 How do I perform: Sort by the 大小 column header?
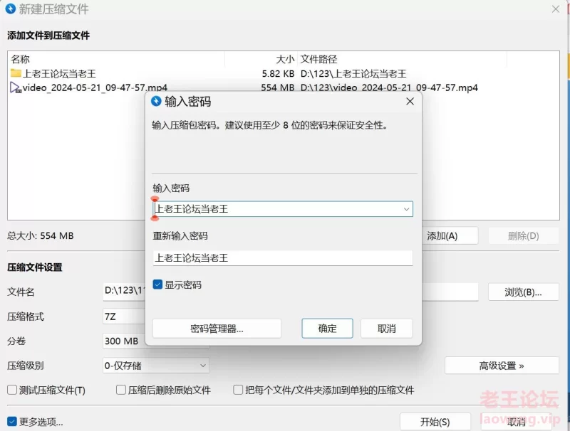[285, 59]
